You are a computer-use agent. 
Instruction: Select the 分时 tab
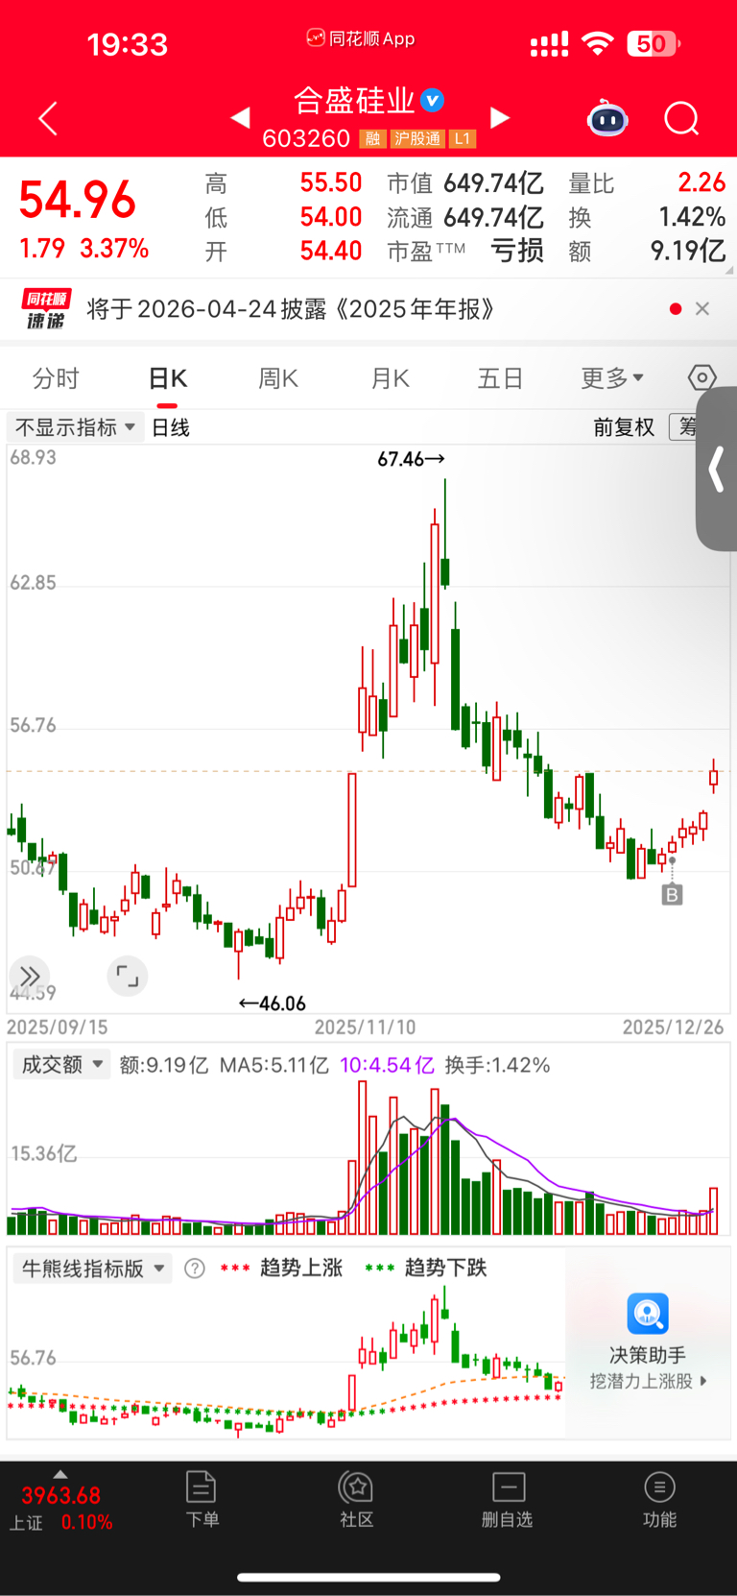(56, 378)
